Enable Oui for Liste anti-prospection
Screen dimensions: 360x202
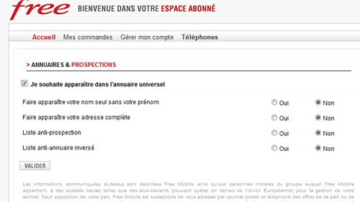(x=274, y=133)
